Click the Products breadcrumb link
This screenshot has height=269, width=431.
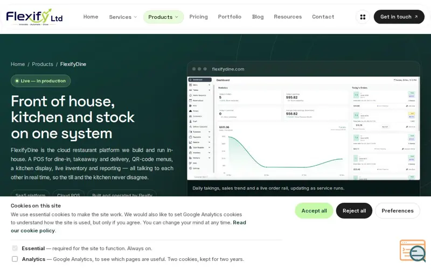[x=43, y=64]
